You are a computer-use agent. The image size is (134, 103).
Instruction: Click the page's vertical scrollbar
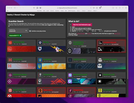pos(128,46)
